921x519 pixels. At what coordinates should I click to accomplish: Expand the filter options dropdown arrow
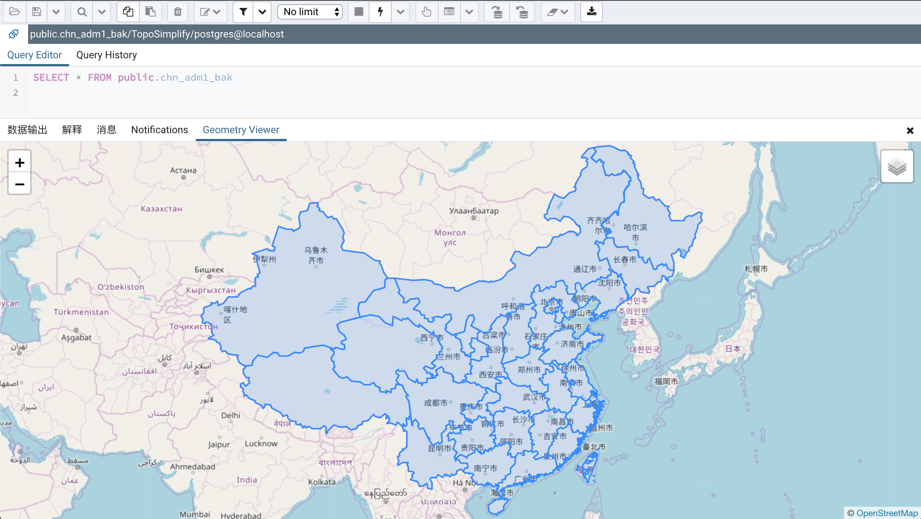point(262,12)
